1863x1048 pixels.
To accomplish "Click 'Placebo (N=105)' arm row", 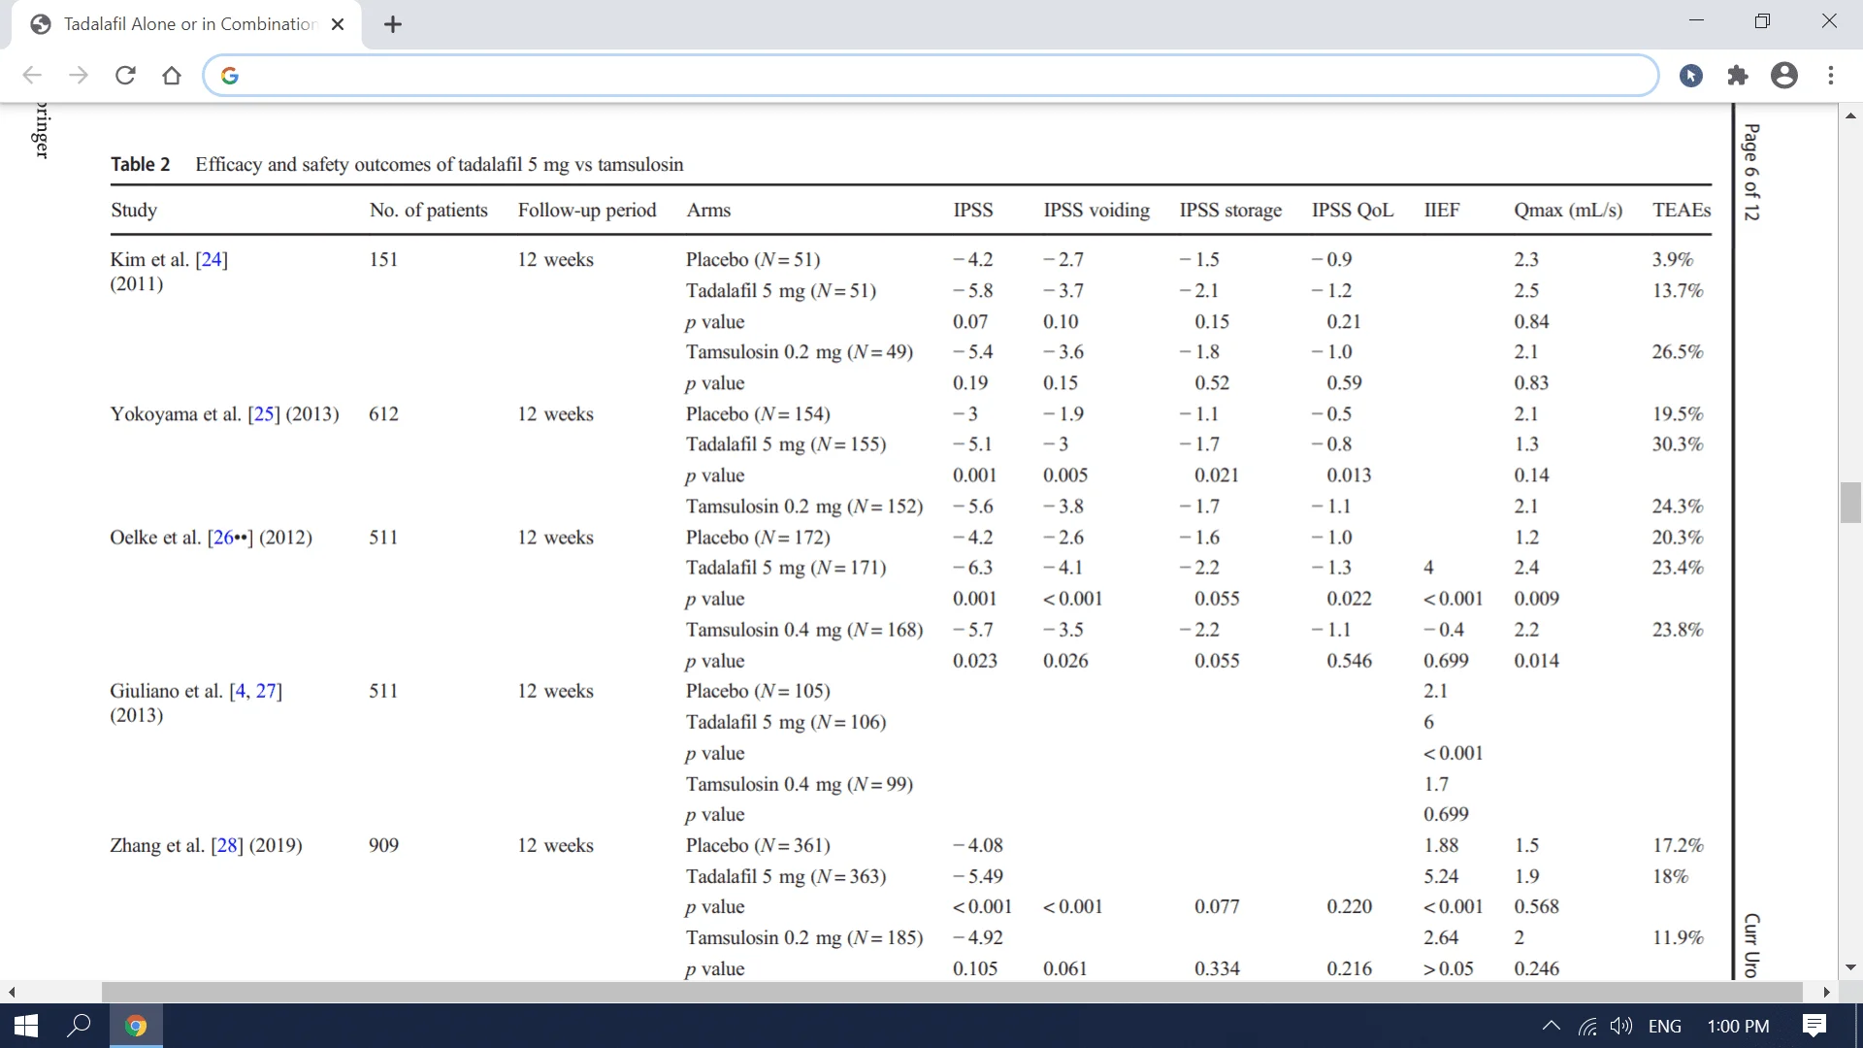I will tap(758, 691).
